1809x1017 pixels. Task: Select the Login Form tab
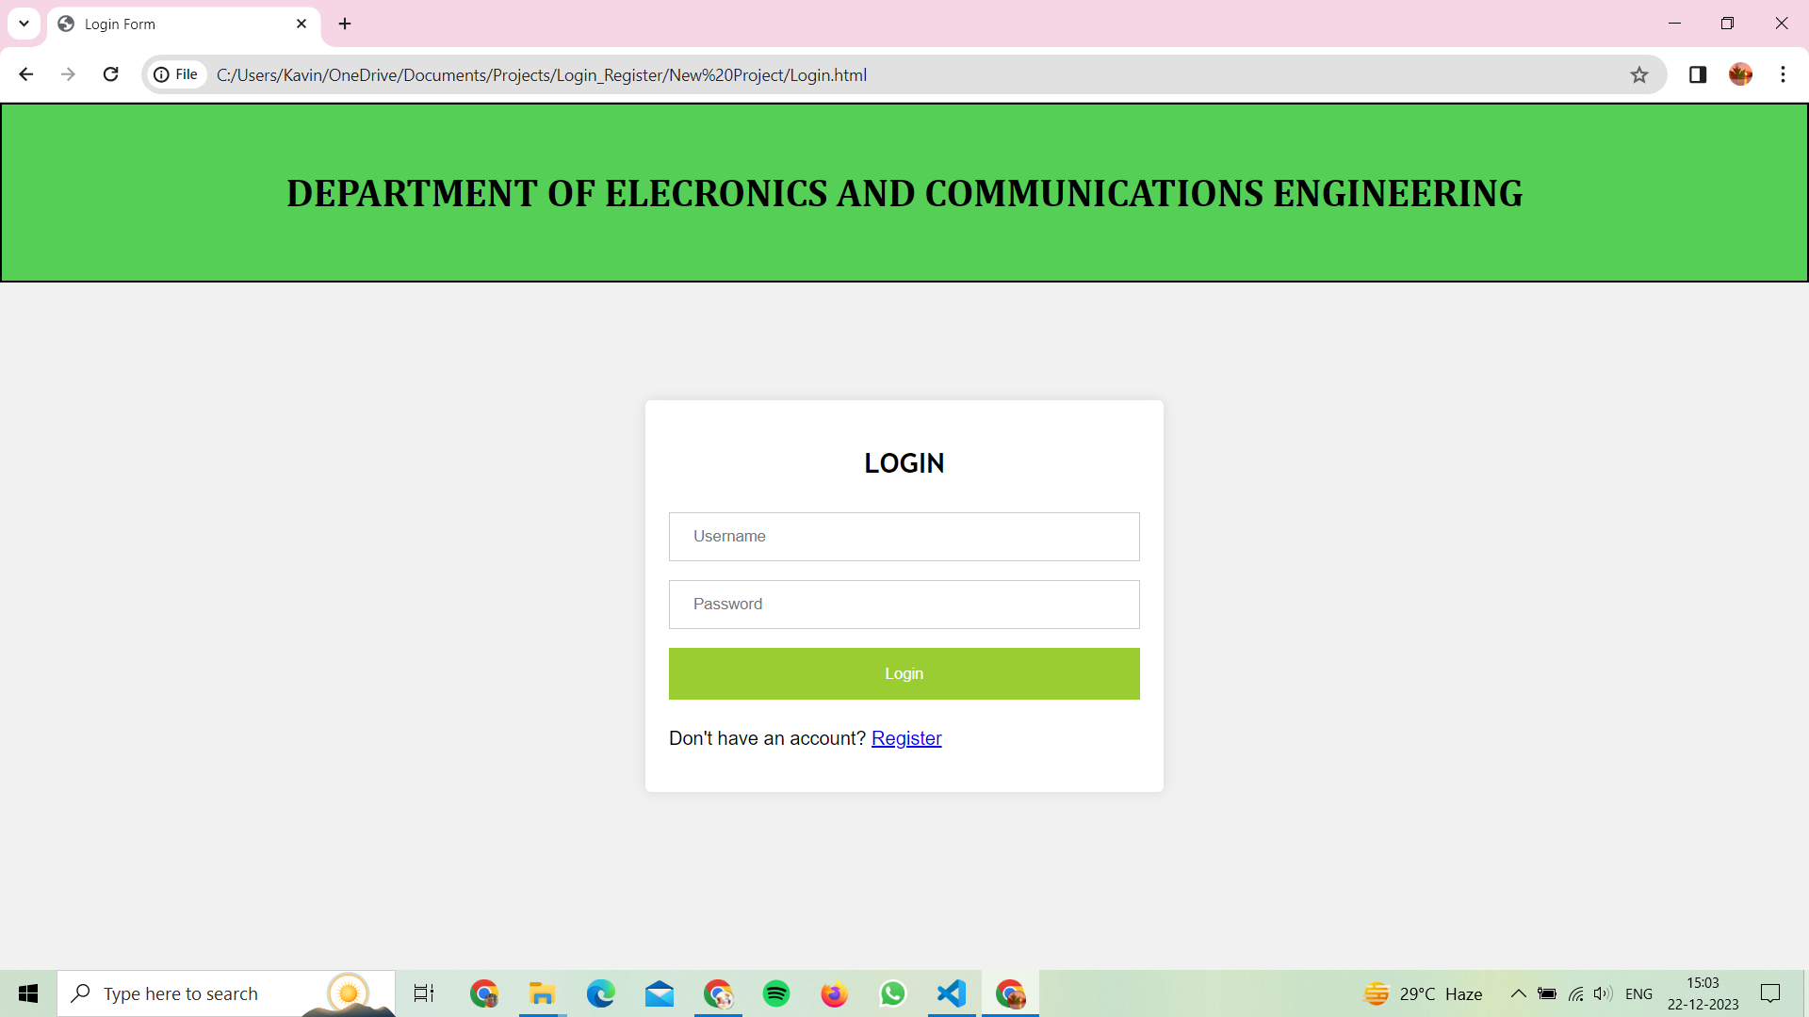(170, 24)
